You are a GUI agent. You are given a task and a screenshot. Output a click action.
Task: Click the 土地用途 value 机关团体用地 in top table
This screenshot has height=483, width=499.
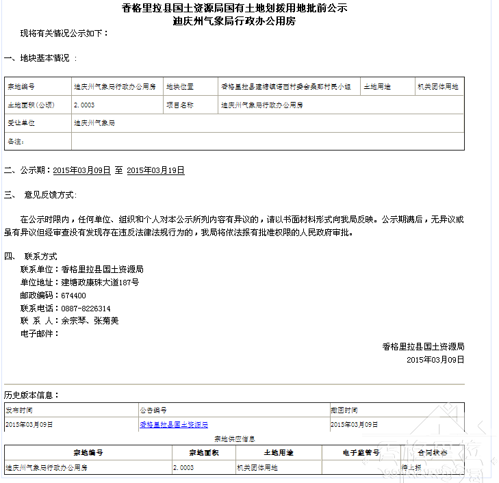click(x=438, y=88)
